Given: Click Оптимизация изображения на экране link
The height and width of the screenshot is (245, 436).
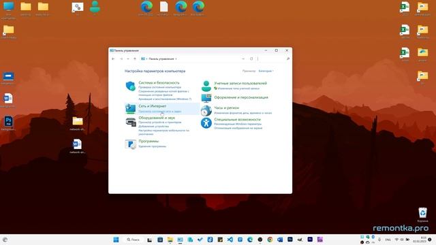Looking at the screenshot, I should (238, 128).
